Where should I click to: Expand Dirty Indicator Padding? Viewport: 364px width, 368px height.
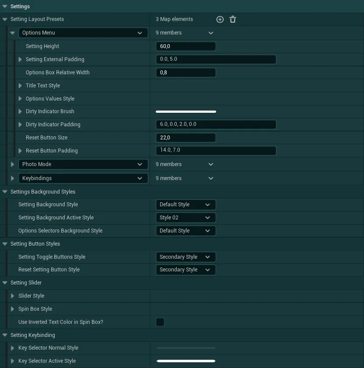click(20, 125)
